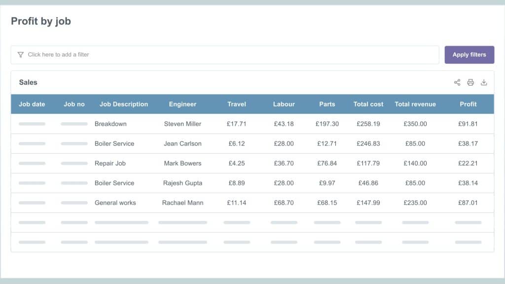Click parts value £76.84

[327, 163]
